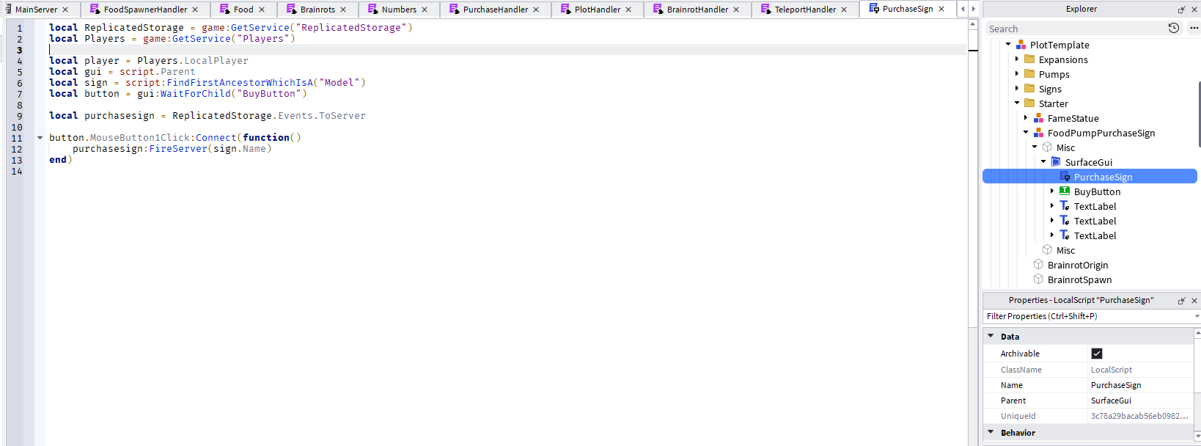Click the BrainrotSpawn part icon
The width and height of the screenshot is (1201, 446).
coord(1038,279)
